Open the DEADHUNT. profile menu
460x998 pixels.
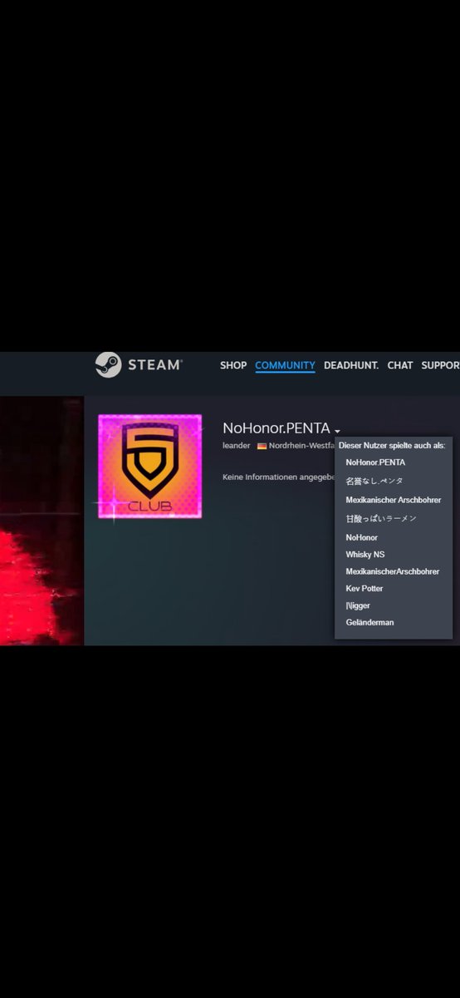[351, 365]
